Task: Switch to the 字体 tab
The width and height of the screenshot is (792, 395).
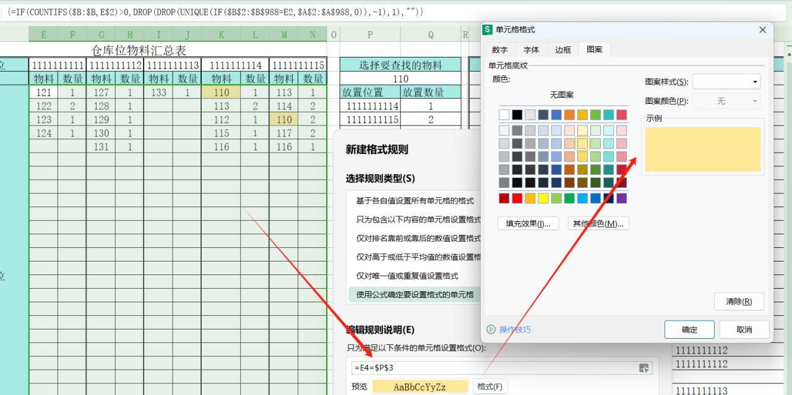Action: tap(532, 50)
